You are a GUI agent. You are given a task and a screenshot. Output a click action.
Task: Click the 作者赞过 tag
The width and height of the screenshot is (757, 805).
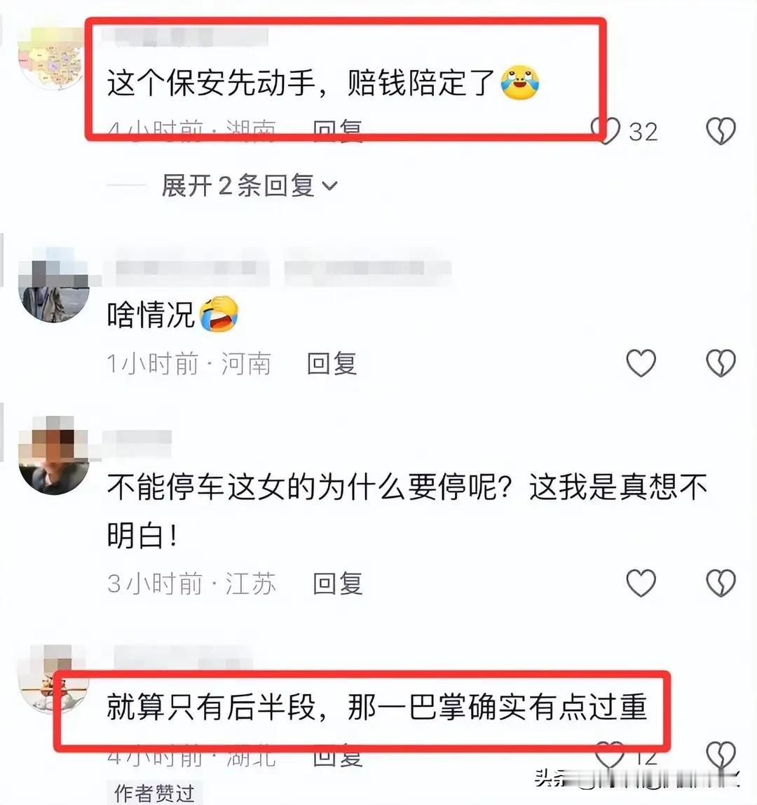154,793
